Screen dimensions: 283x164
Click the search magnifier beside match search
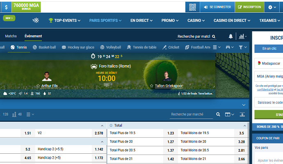tap(214, 36)
